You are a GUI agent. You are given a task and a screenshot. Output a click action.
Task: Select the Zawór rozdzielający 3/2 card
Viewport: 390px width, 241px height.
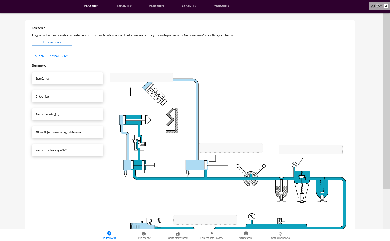68,150
